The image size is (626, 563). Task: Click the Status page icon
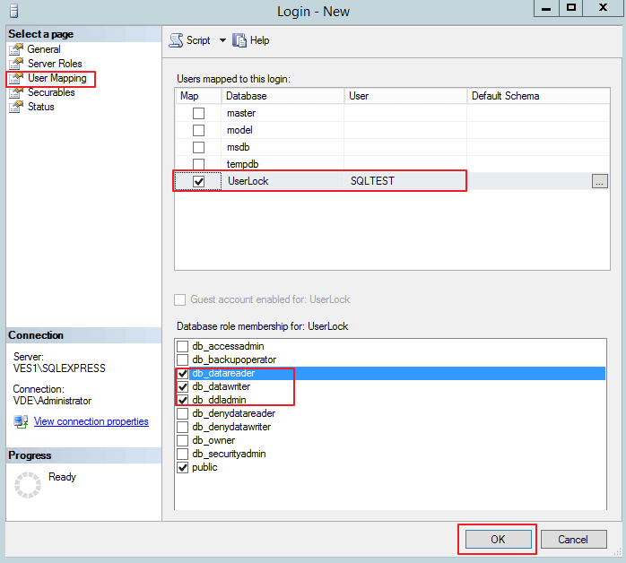[x=16, y=107]
